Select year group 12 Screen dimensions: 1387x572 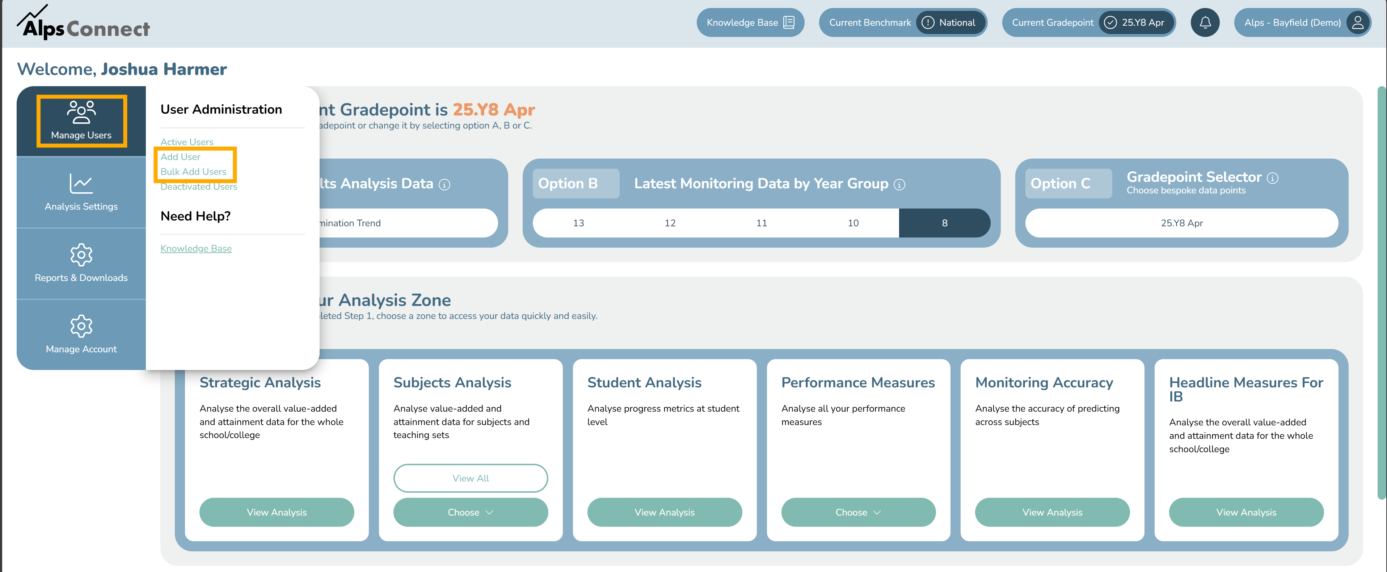pos(670,223)
